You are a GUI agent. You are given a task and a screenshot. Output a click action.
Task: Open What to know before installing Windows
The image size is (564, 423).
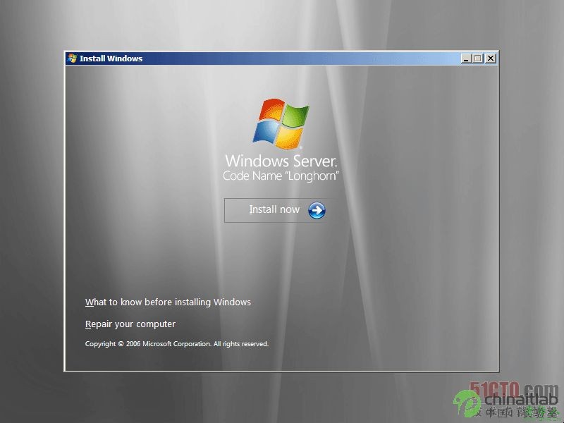tap(168, 302)
